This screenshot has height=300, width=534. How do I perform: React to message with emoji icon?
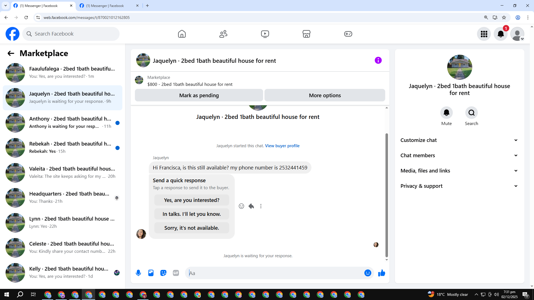point(241,206)
